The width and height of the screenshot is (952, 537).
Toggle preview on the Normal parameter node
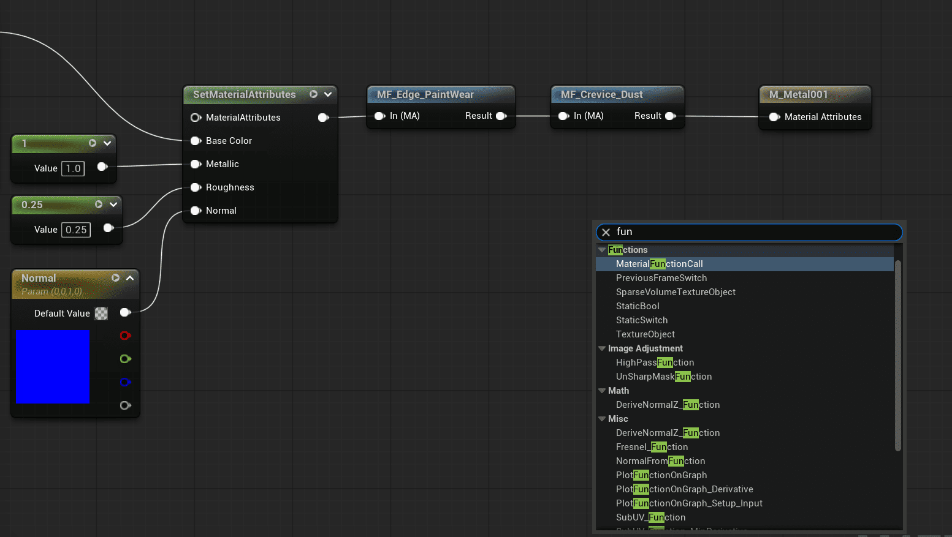[115, 278]
